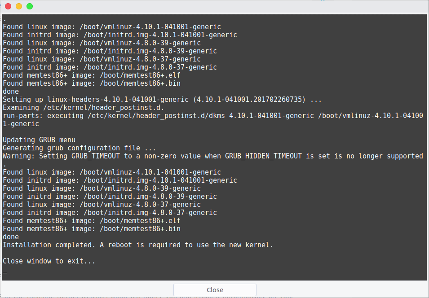Click the 'done' line above 'Setting up linux-headers'
429x298 pixels.
(x=11, y=91)
